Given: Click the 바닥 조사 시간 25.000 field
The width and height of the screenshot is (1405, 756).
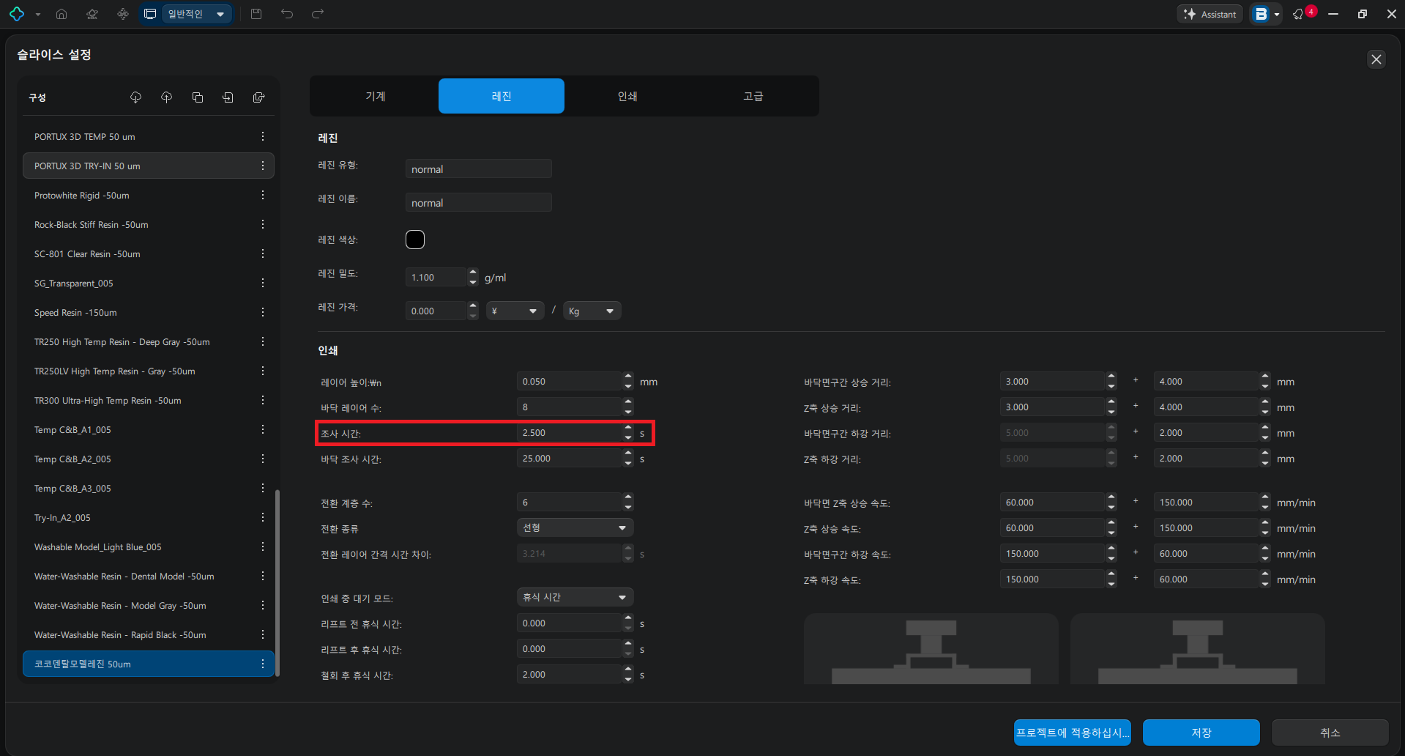Looking at the screenshot, I should pyautogui.click(x=570, y=459).
